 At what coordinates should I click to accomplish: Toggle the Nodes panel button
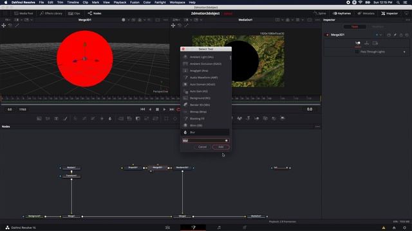95,13
